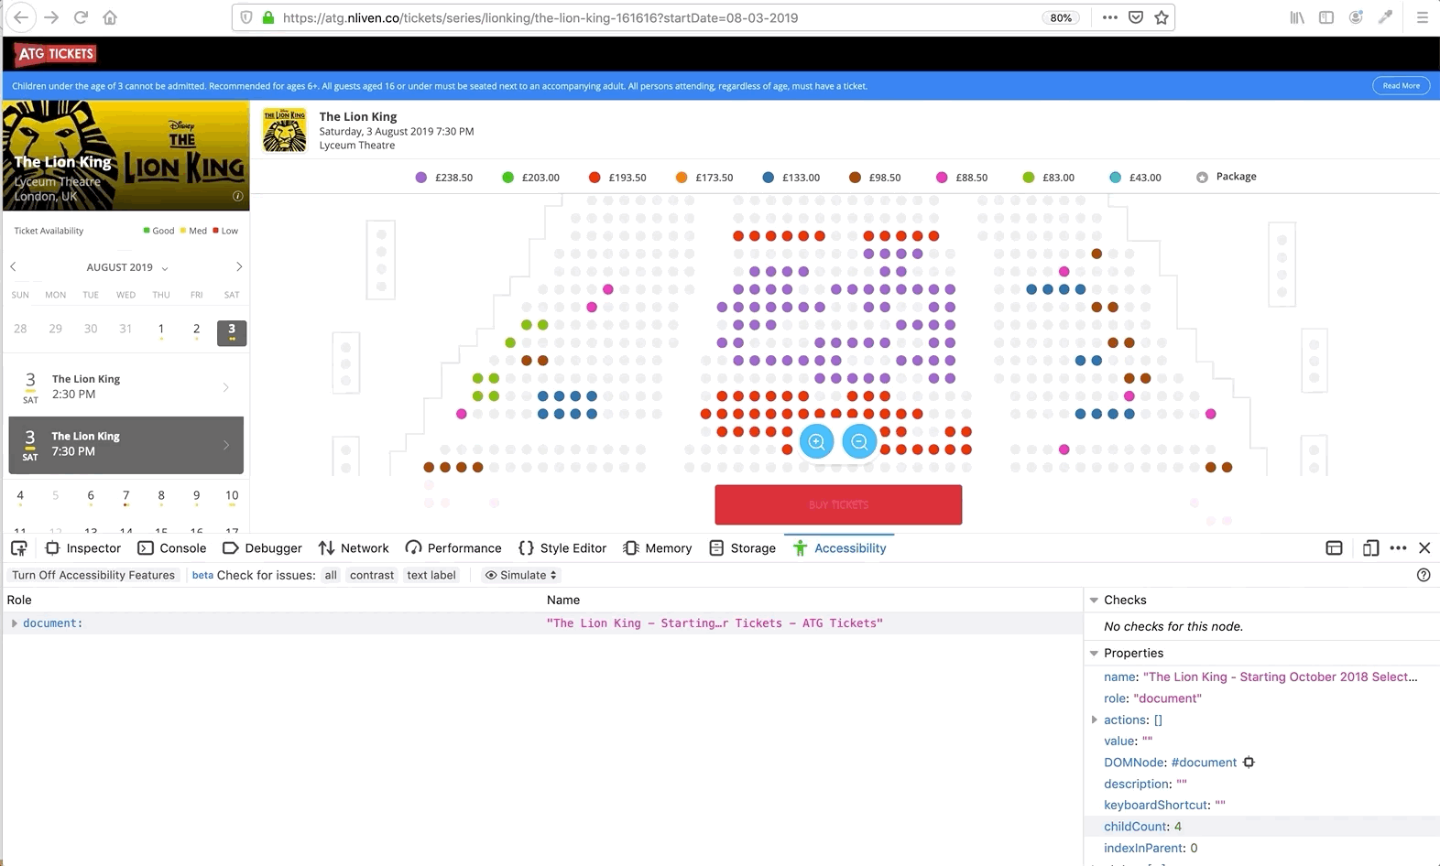
Task: View site security via padlock icon
Action: point(268,17)
